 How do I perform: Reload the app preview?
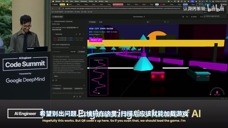tap(165, 22)
